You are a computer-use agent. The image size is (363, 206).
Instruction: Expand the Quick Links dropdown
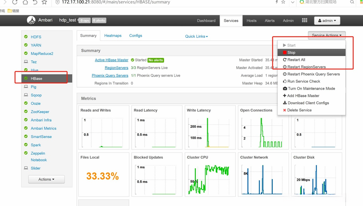tap(196, 36)
